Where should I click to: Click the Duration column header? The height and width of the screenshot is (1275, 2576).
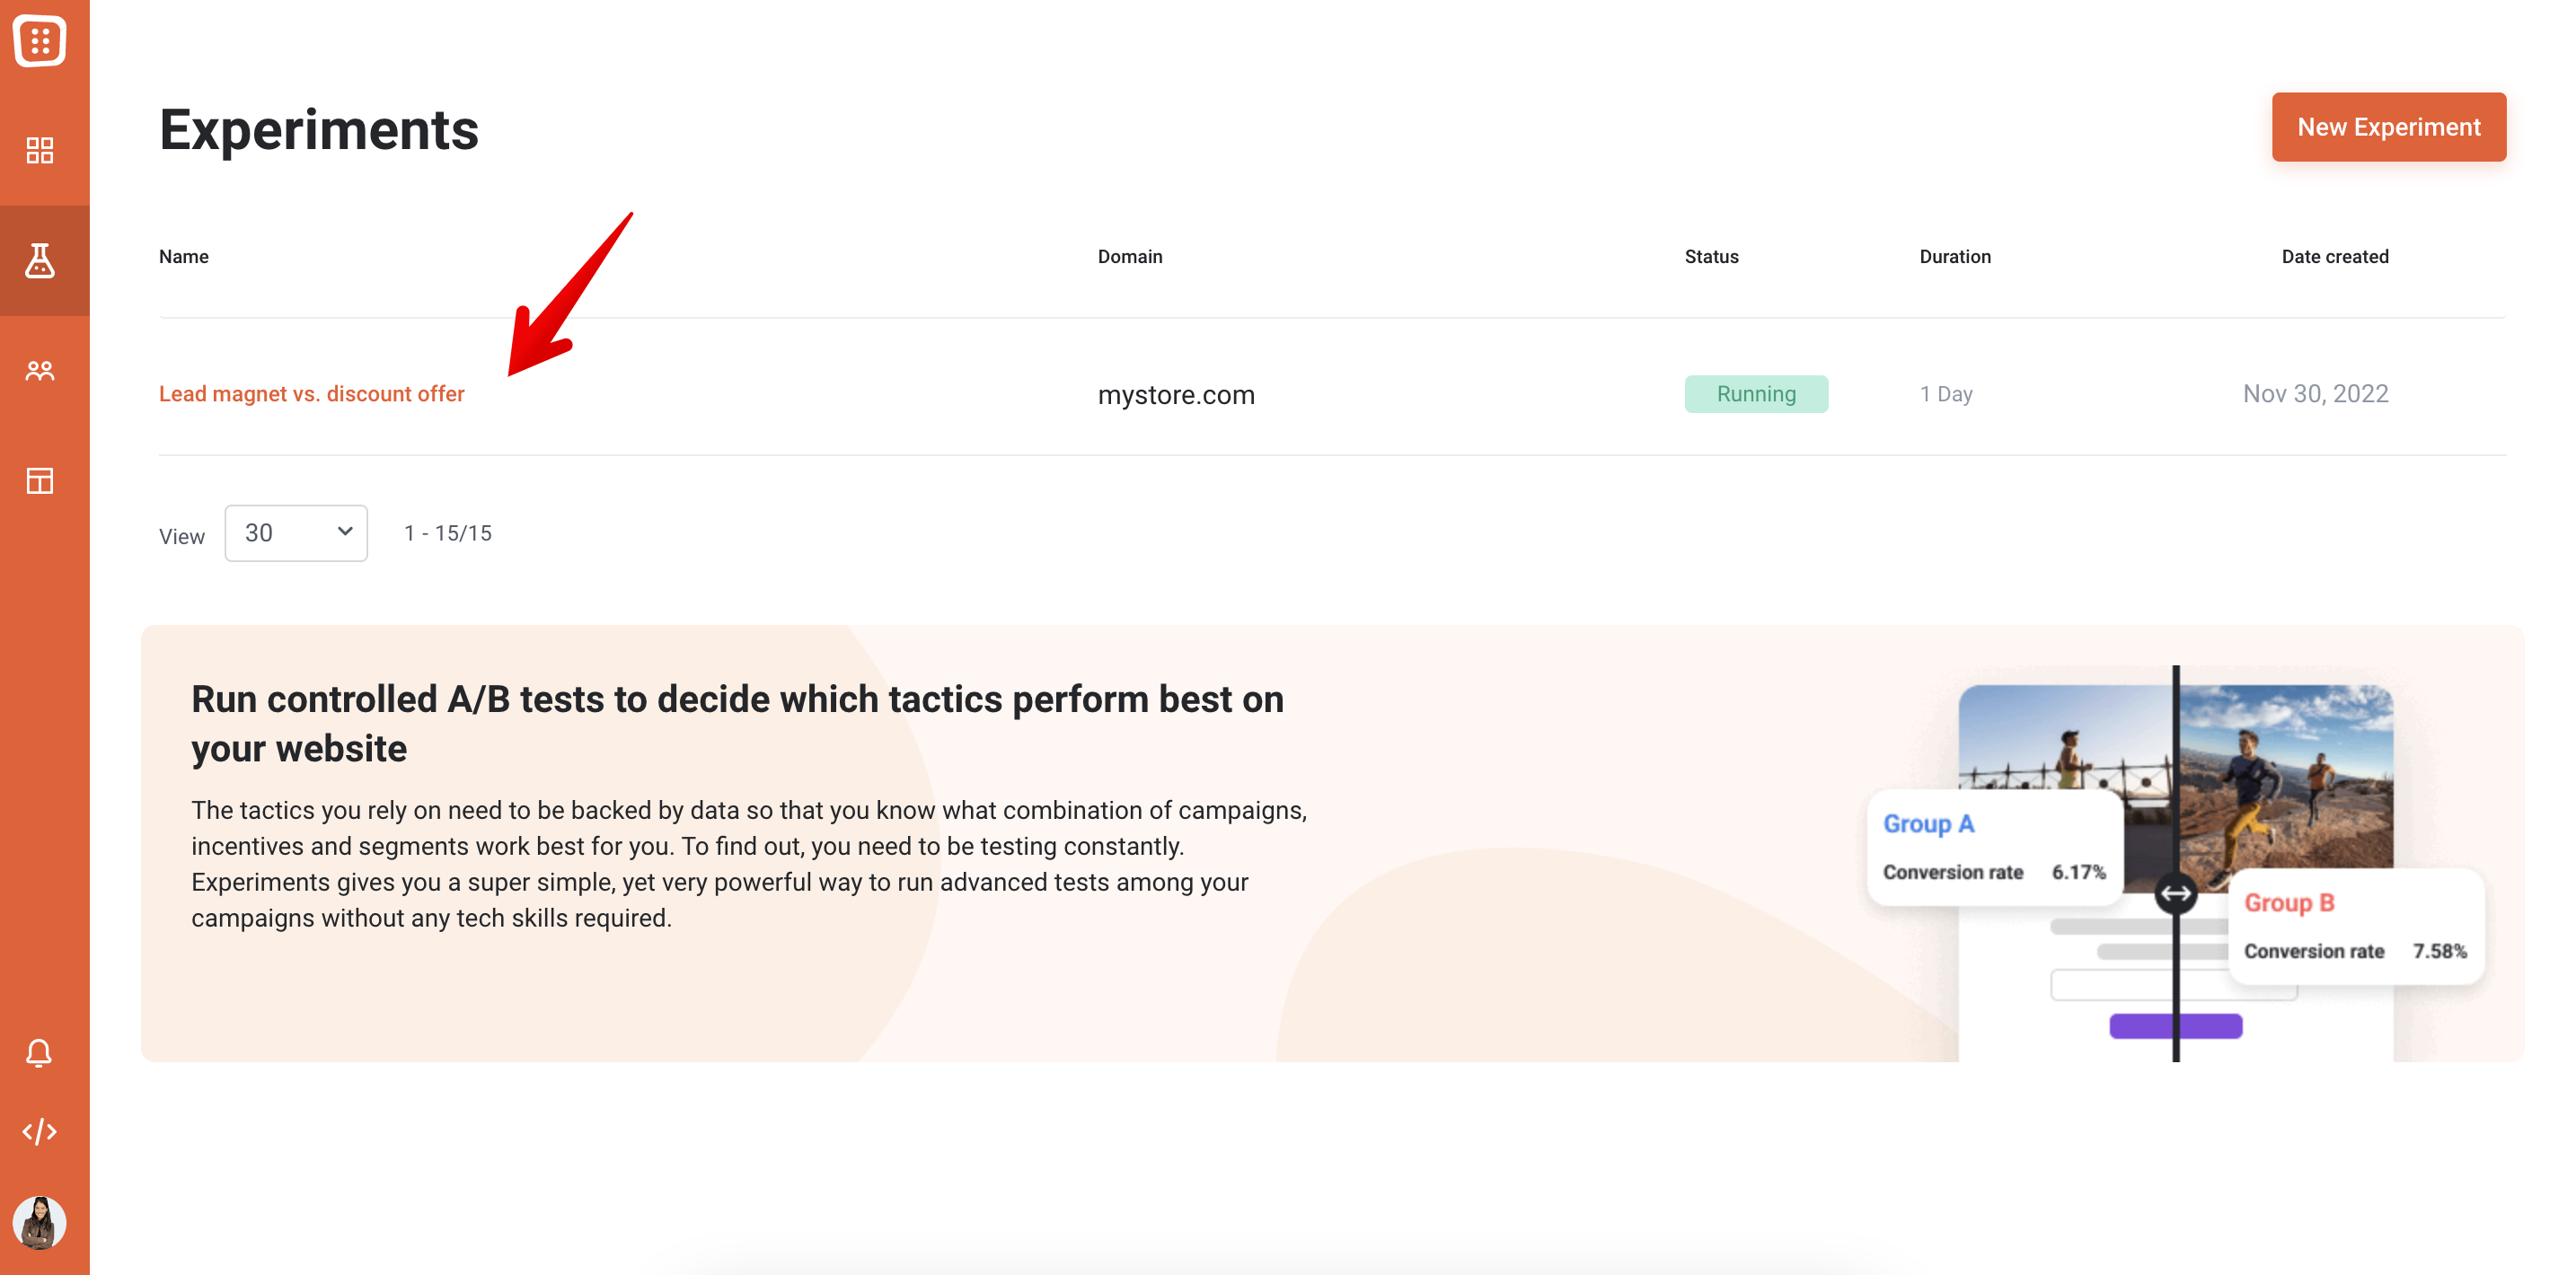pos(1954,257)
